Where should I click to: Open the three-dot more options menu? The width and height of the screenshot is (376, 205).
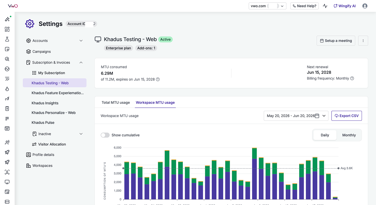(x=363, y=41)
